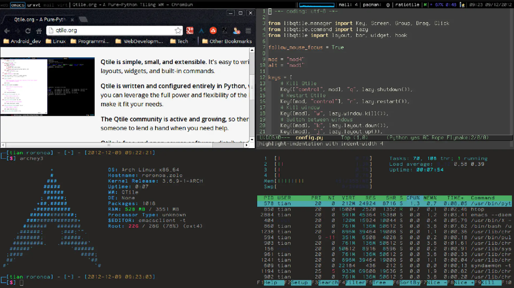Open the Linux bookmarks folder
514x288 pixels.
coord(56,41)
